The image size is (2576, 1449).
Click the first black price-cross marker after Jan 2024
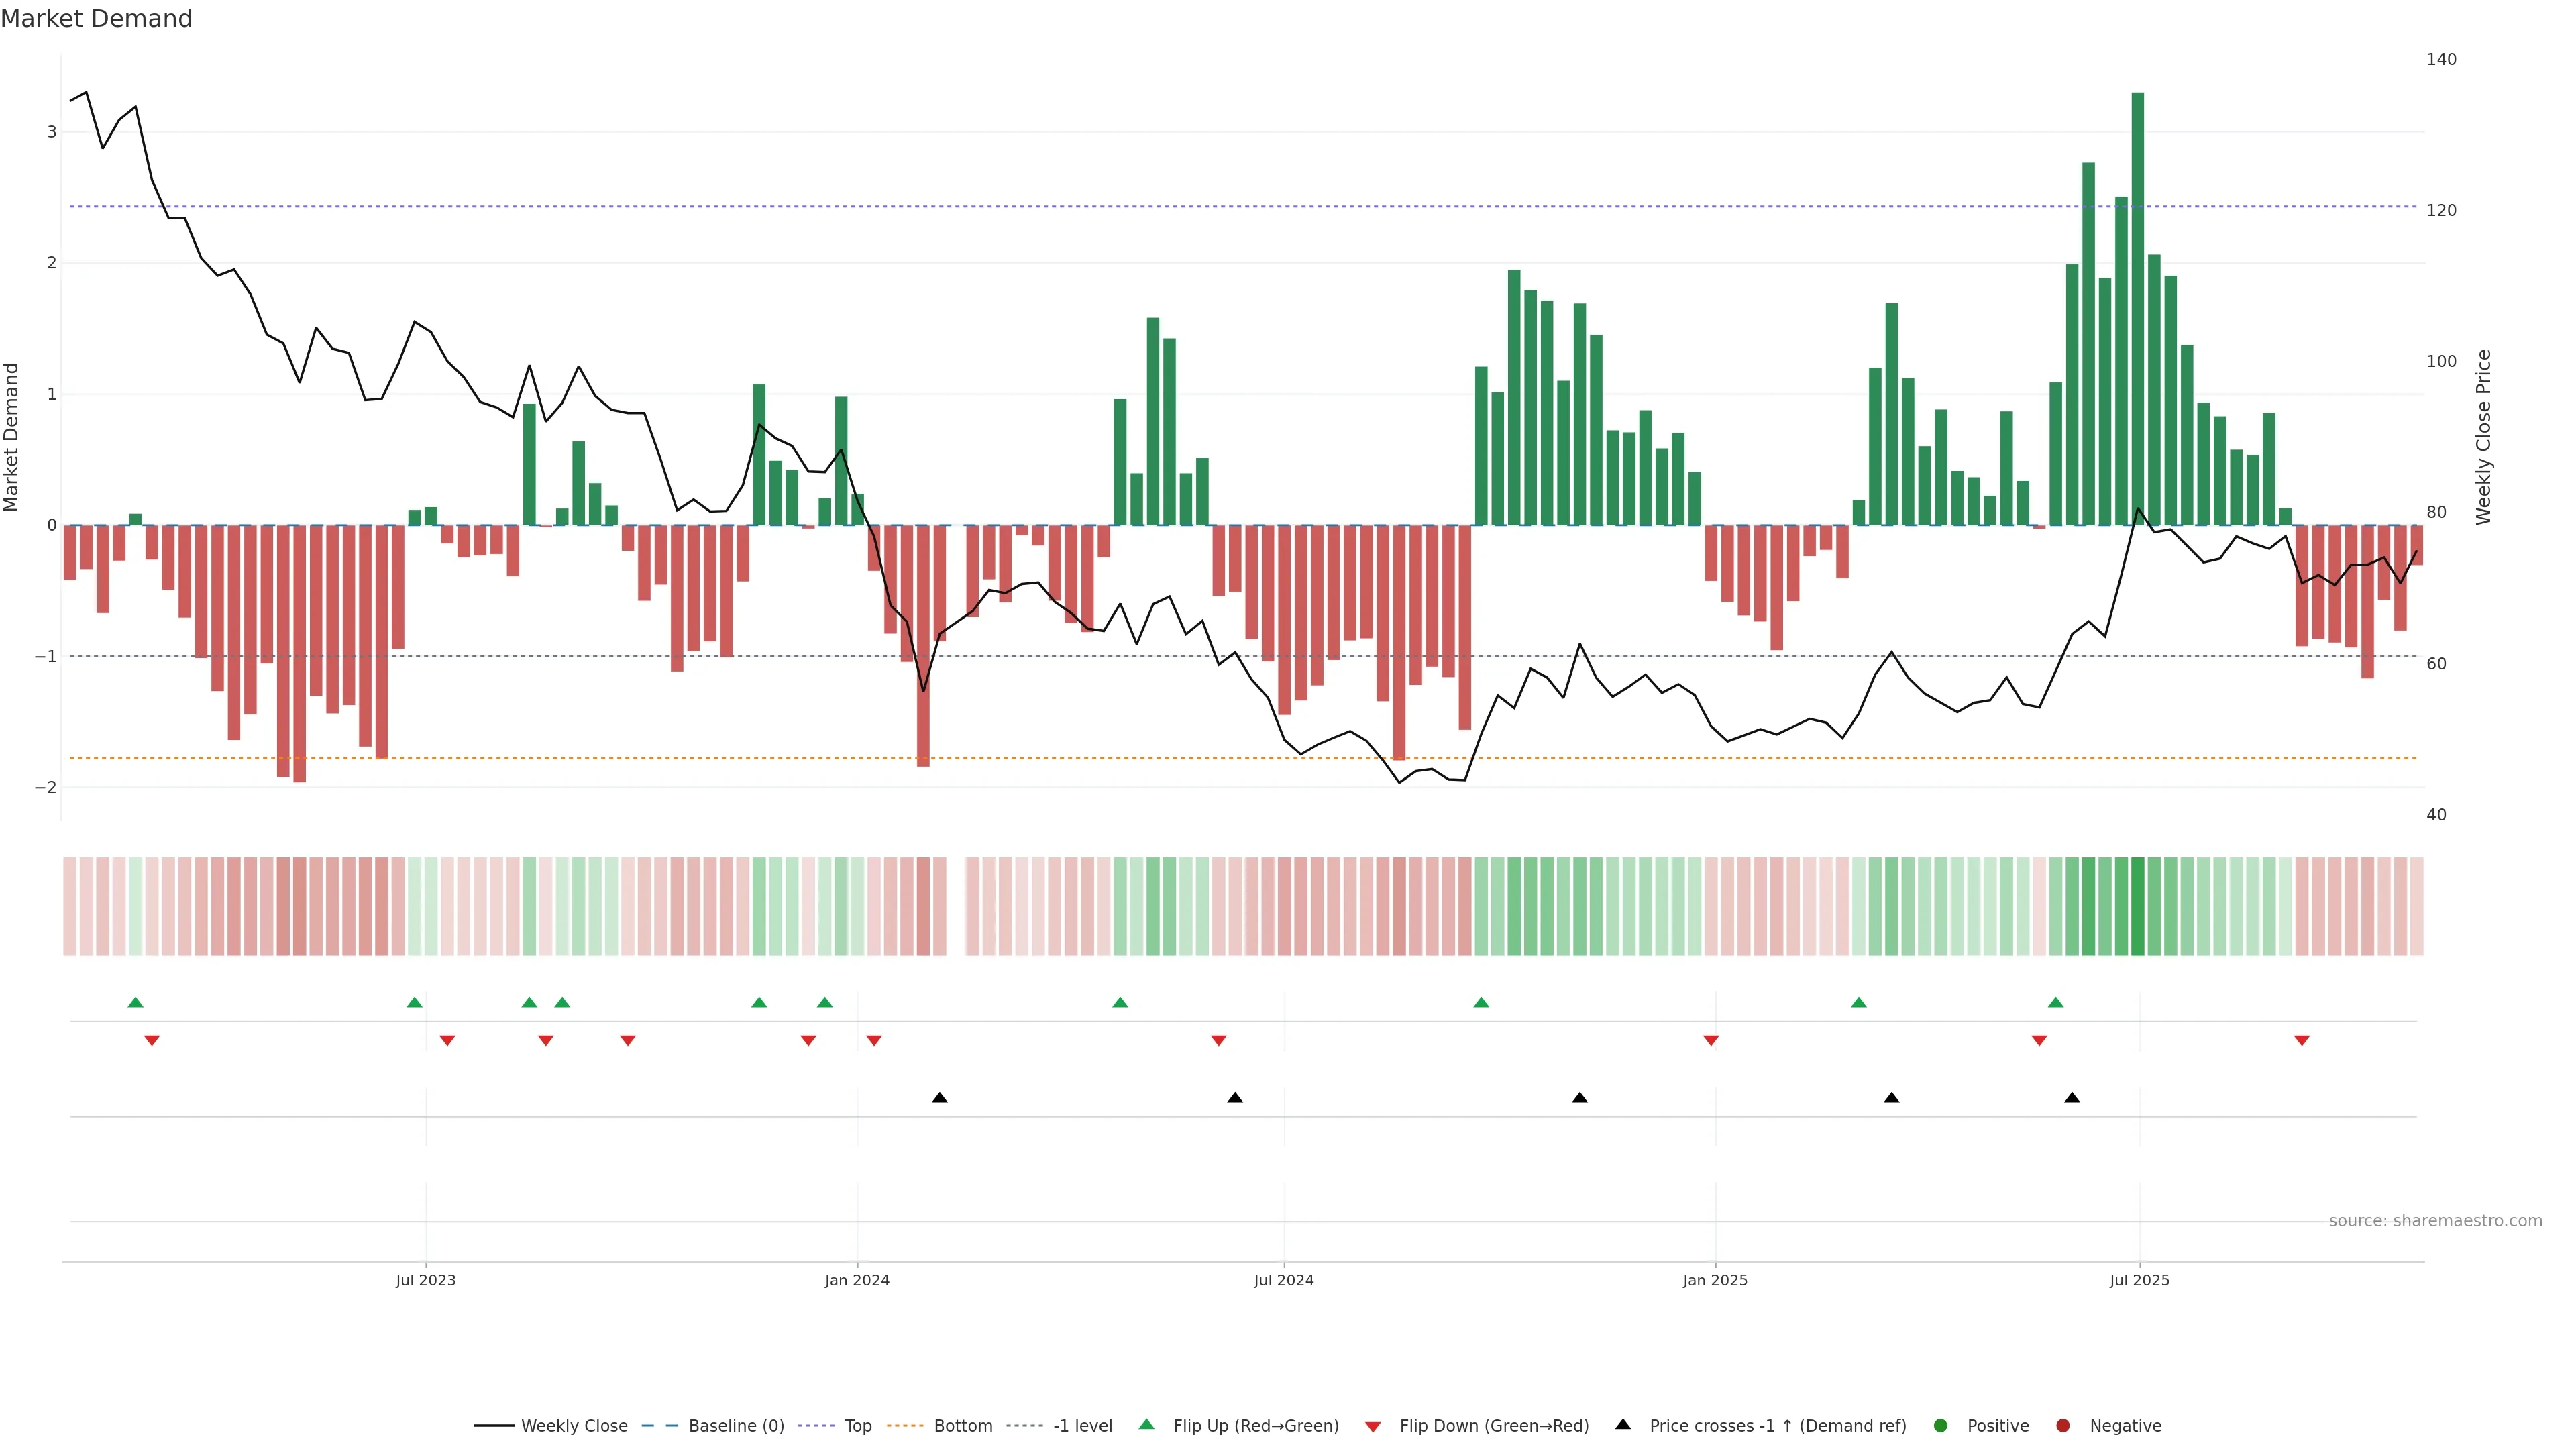click(x=939, y=1098)
